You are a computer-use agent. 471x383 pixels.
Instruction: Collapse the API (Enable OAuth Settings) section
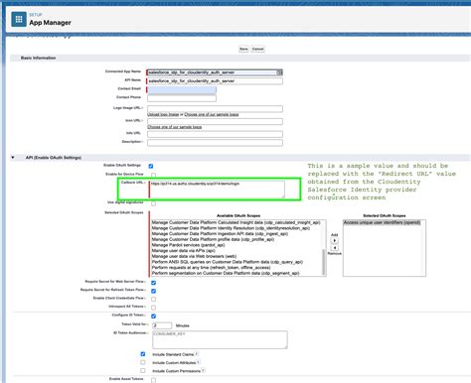pos(13,158)
